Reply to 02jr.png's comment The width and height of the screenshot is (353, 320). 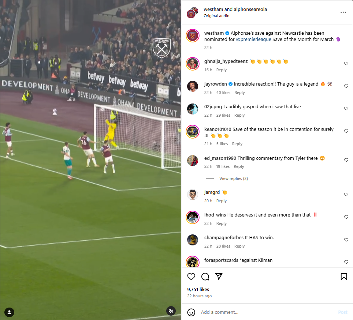(239, 115)
